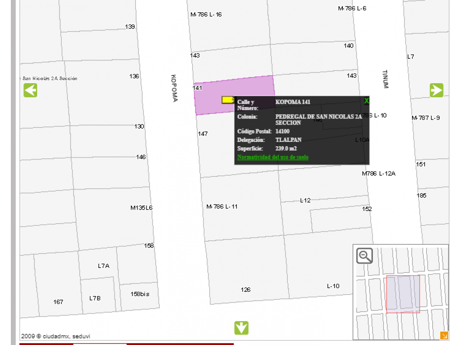The width and height of the screenshot is (461, 345).
Task: Select lot M135L6
Action: (x=141, y=208)
